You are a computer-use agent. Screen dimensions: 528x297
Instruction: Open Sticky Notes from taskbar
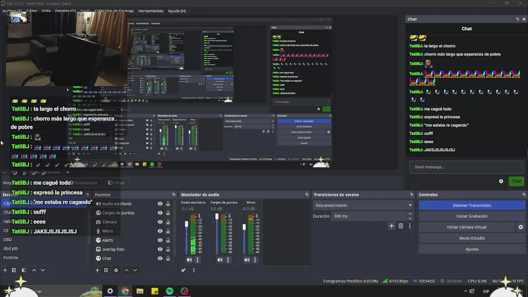coord(155,291)
